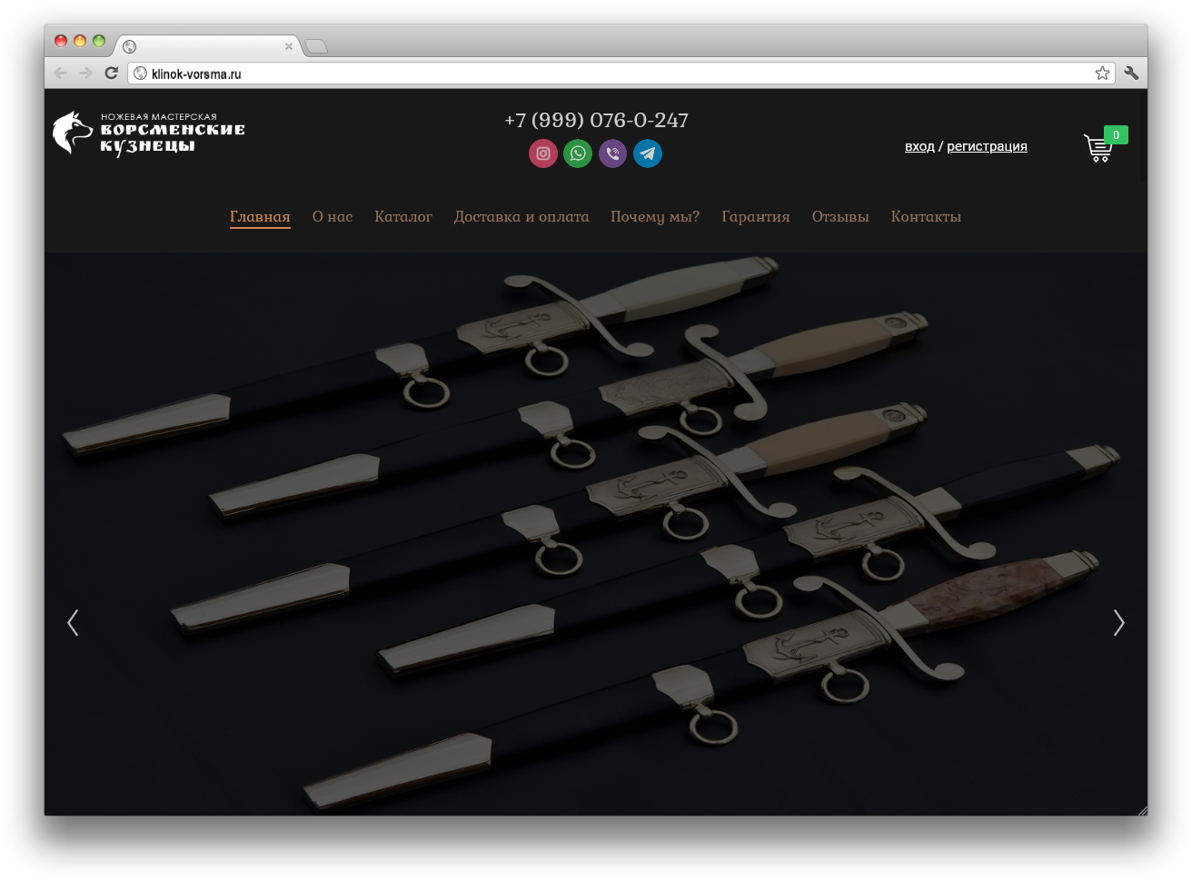Open the Каталог menu item
Image resolution: width=1192 pixels, height=880 pixels.
pyautogui.click(x=403, y=217)
